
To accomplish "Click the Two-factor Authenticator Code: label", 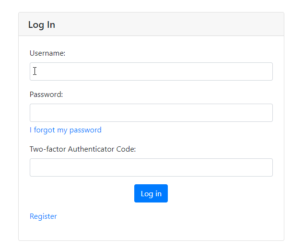I will tap(82, 149).
